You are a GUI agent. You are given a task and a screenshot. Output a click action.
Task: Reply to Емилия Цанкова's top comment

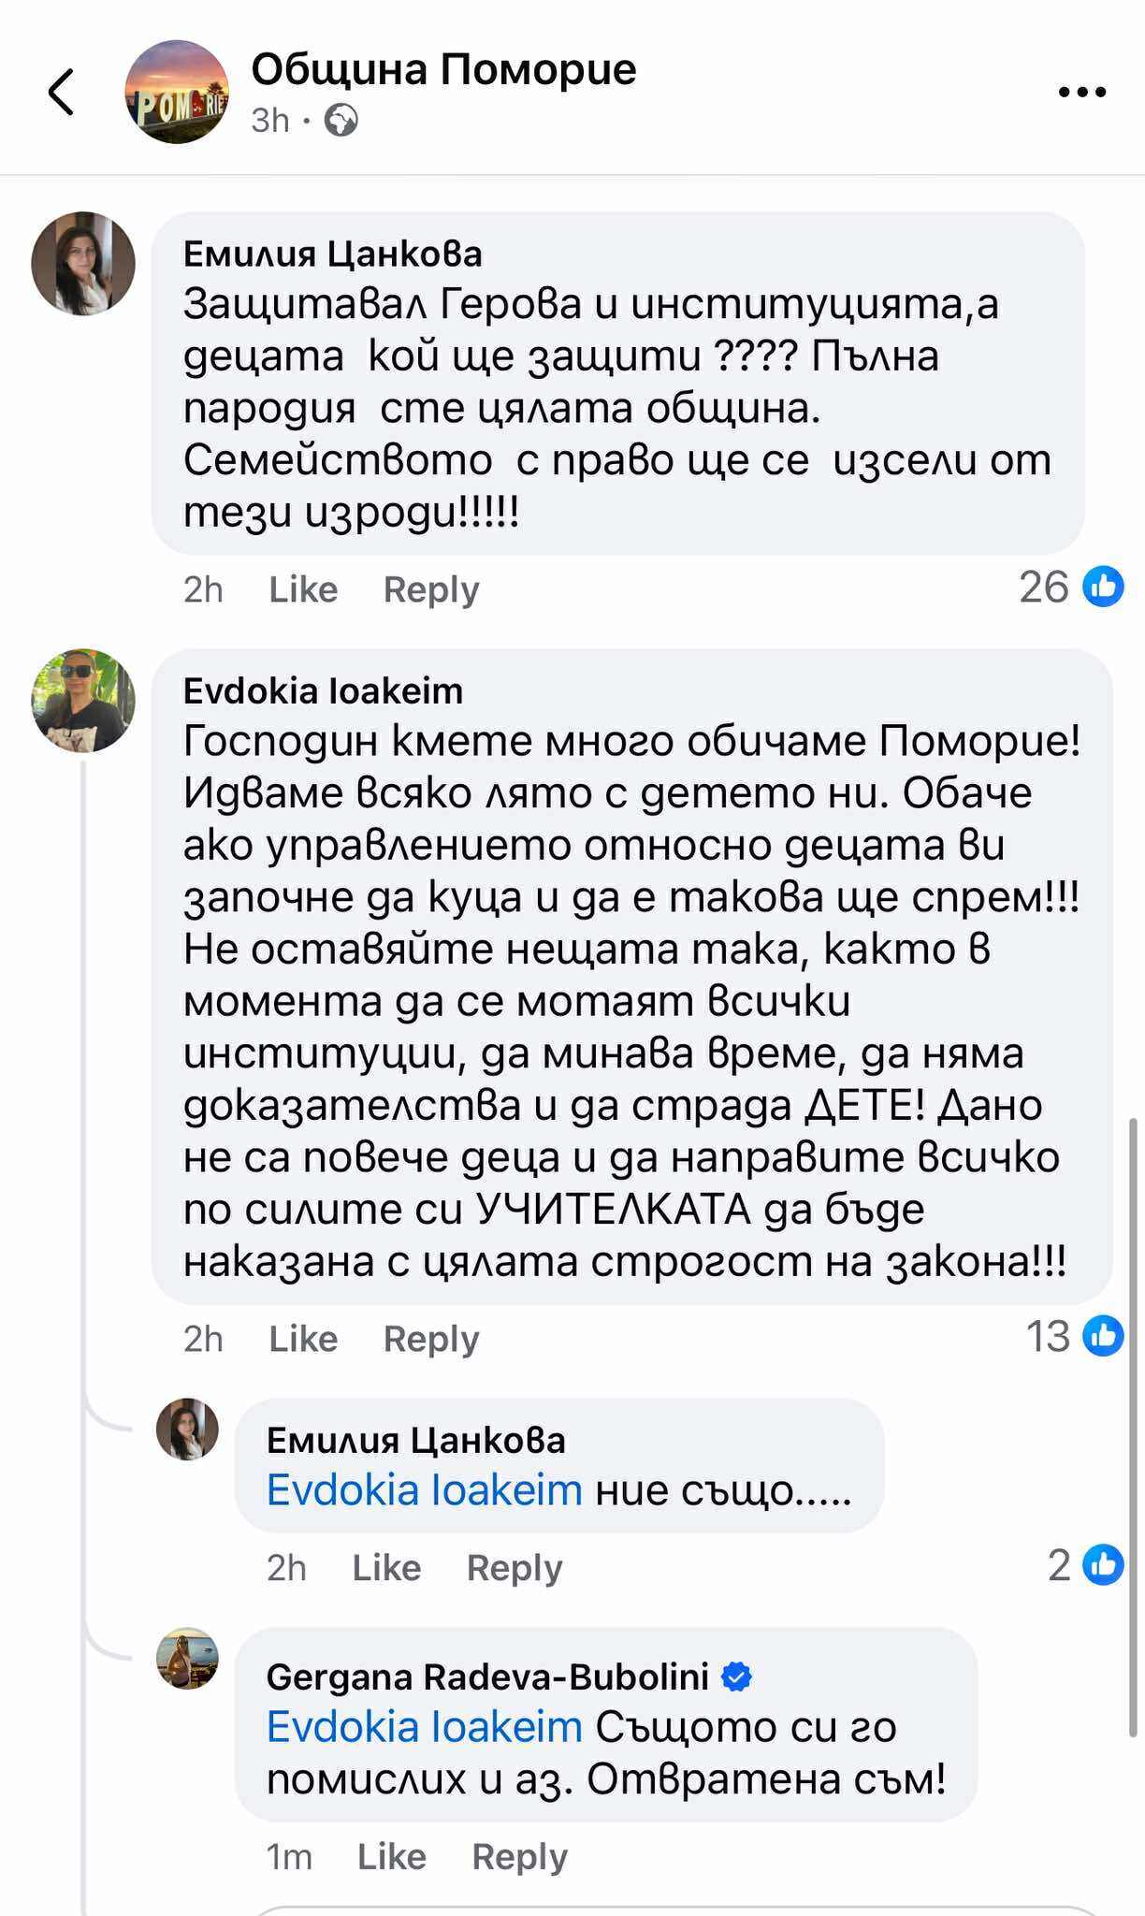tap(431, 589)
